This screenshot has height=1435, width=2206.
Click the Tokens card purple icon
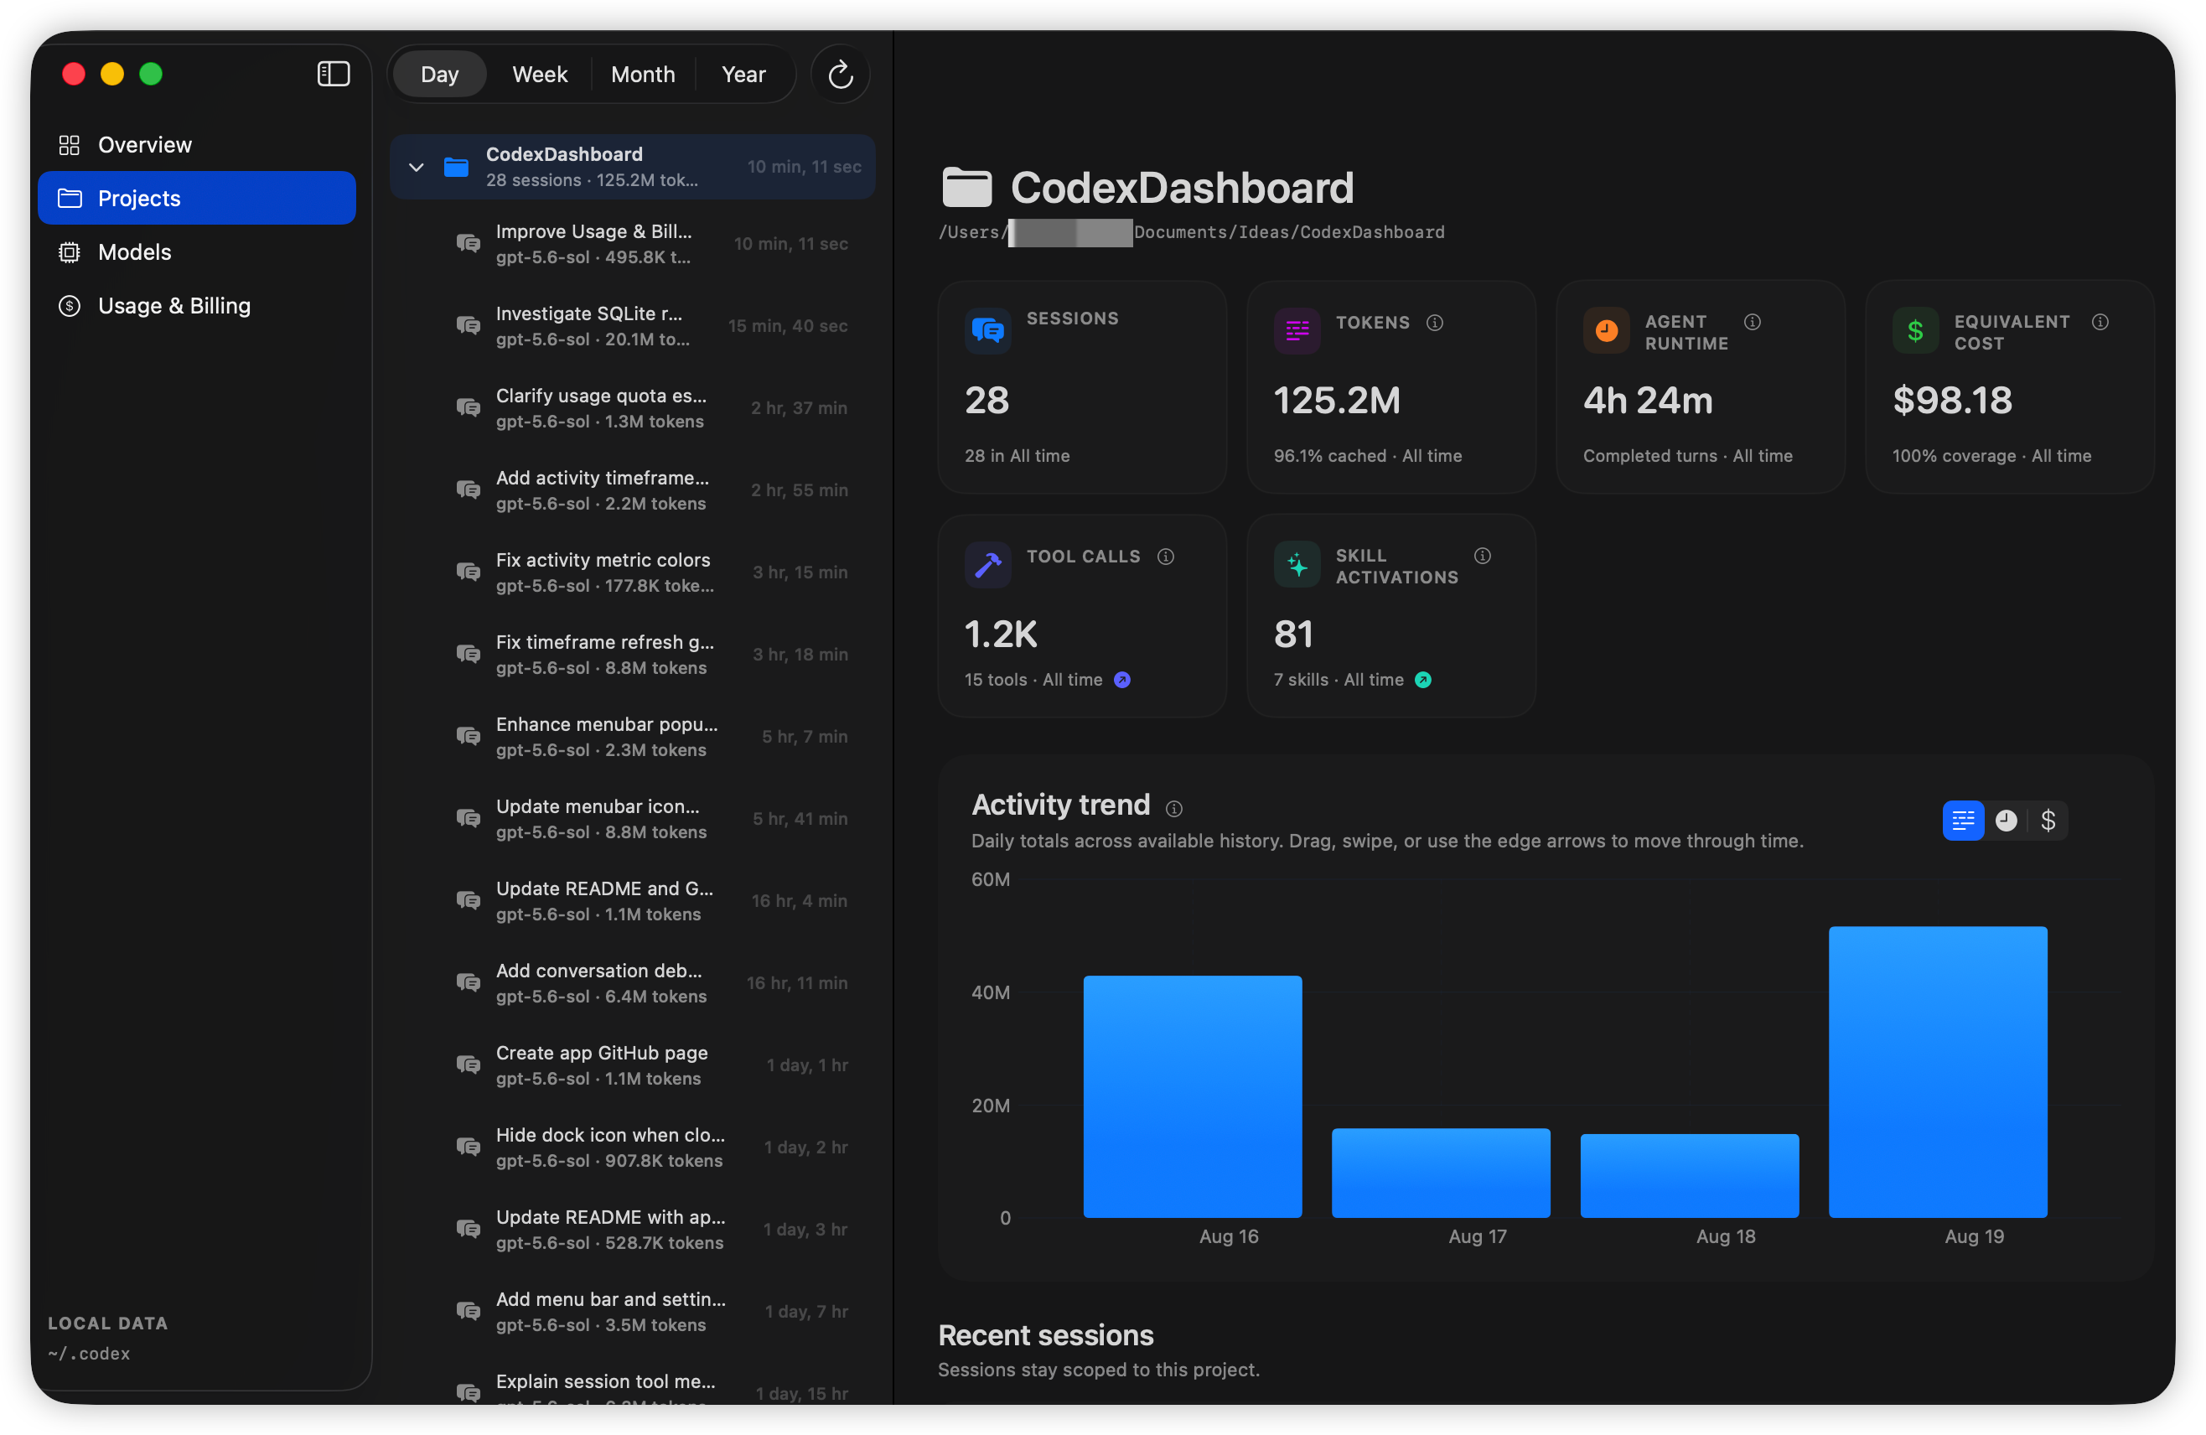coord(1297,331)
